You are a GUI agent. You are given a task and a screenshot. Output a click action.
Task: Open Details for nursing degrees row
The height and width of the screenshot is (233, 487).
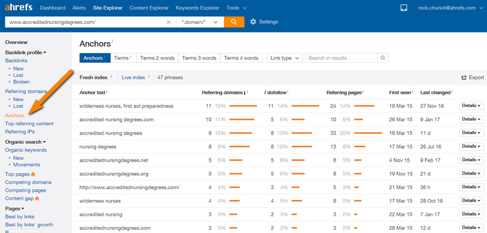point(471,147)
